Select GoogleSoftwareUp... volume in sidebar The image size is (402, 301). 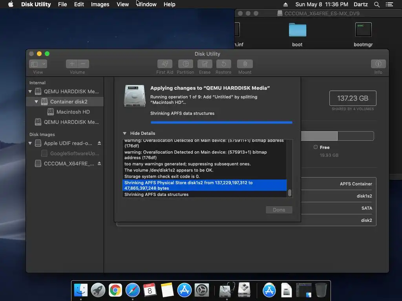[65, 153]
